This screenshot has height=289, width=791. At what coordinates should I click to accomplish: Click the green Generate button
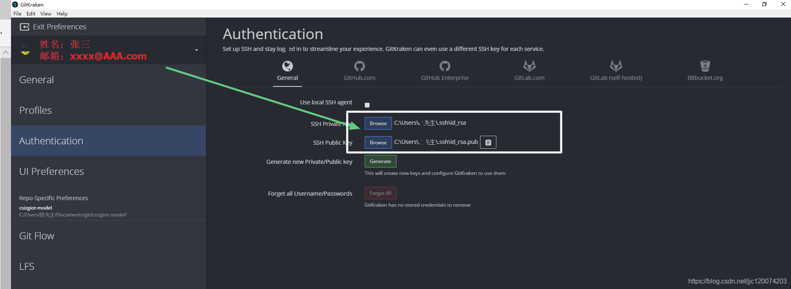pos(380,161)
